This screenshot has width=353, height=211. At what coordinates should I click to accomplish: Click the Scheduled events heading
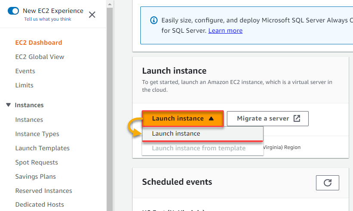pos(177,182)
